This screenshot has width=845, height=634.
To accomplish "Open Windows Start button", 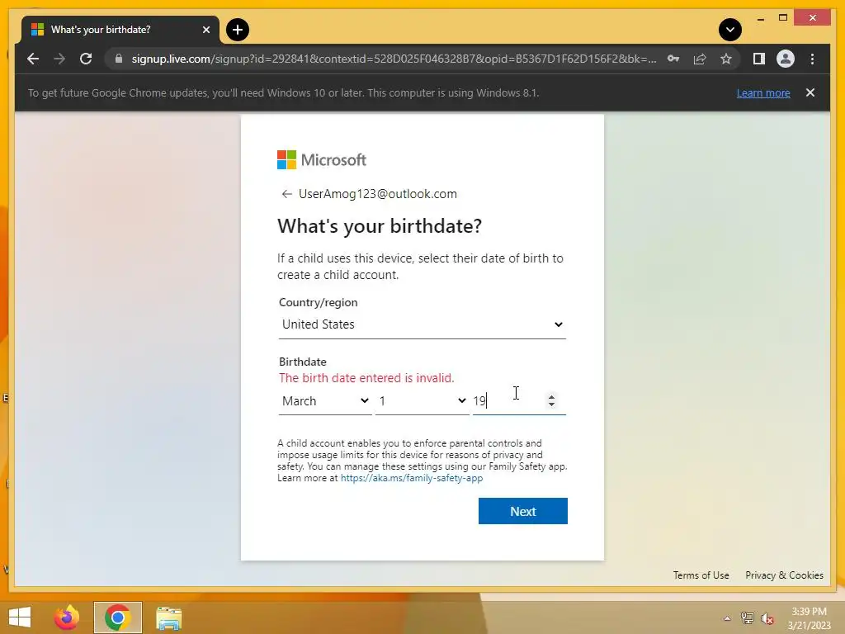I will tap(20, 617).
